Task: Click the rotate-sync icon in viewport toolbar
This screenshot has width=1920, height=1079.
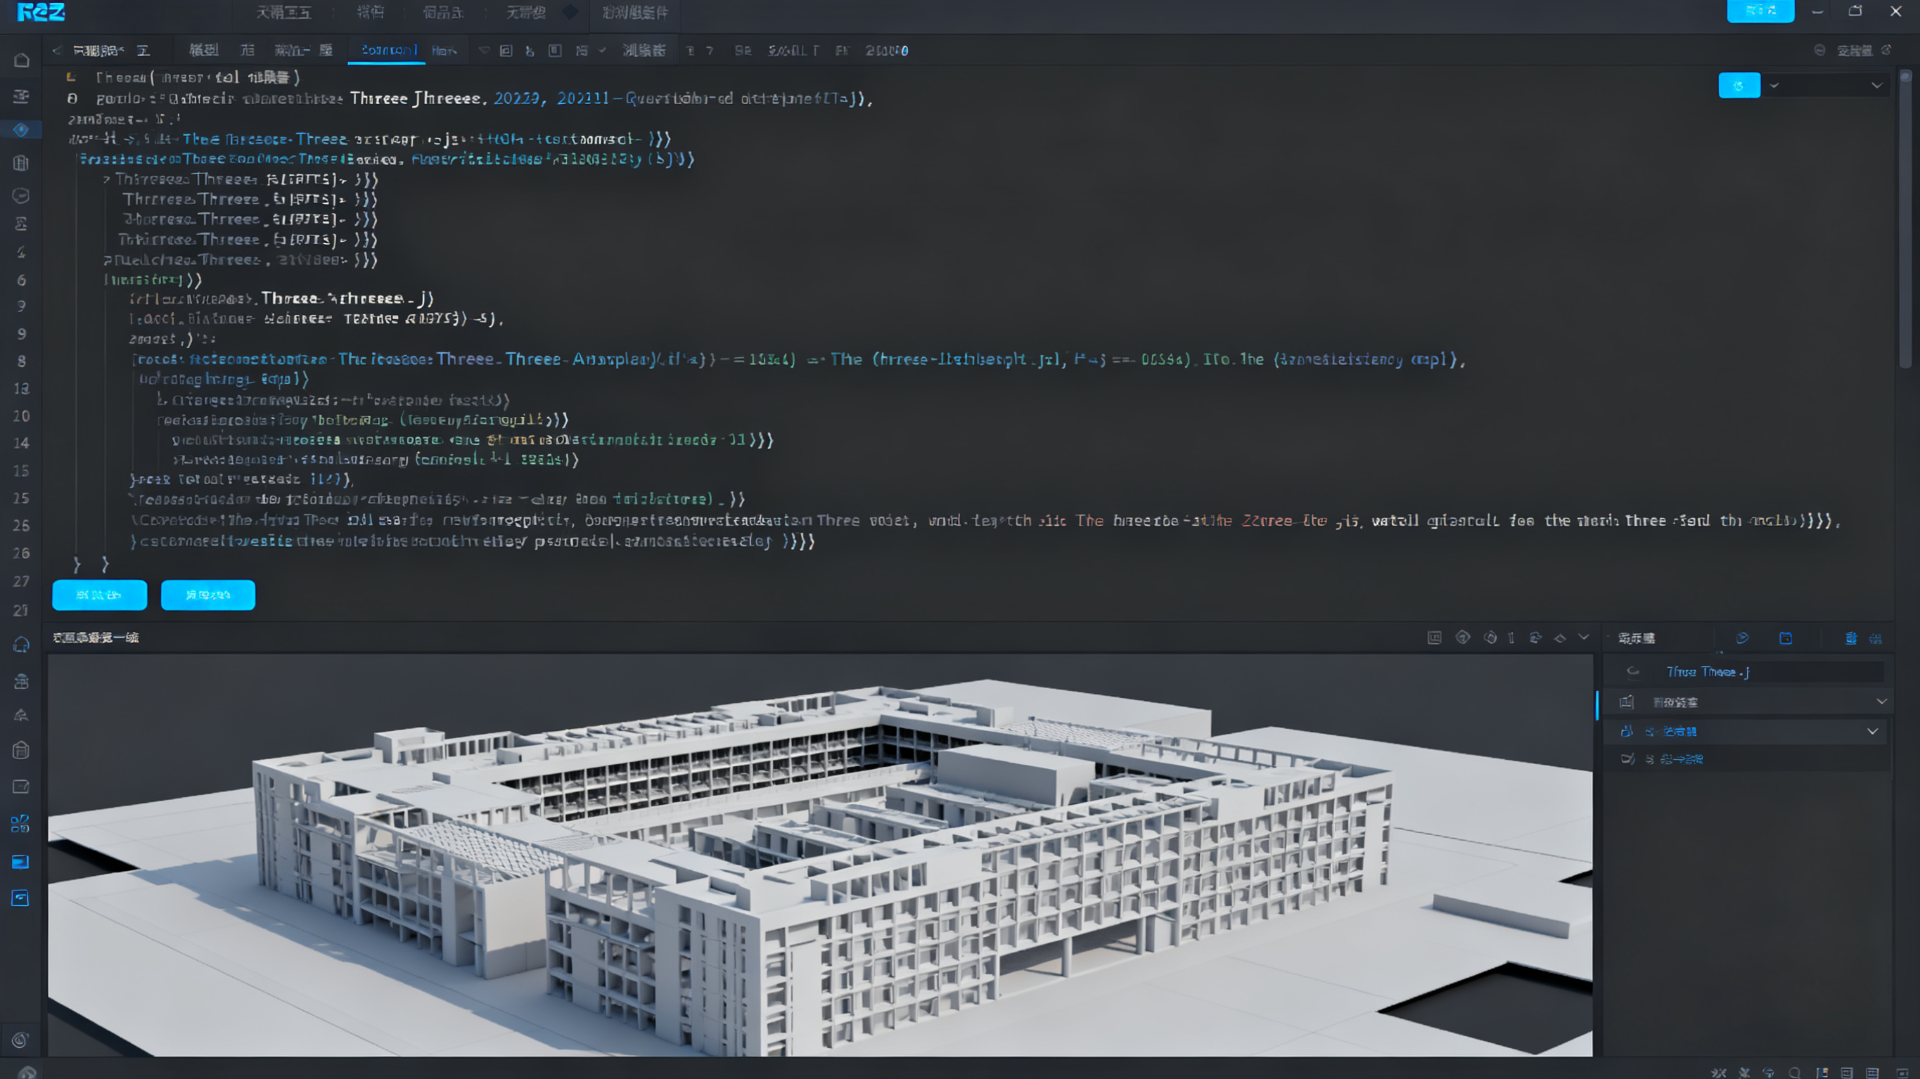Action: tap(1535, 638)
